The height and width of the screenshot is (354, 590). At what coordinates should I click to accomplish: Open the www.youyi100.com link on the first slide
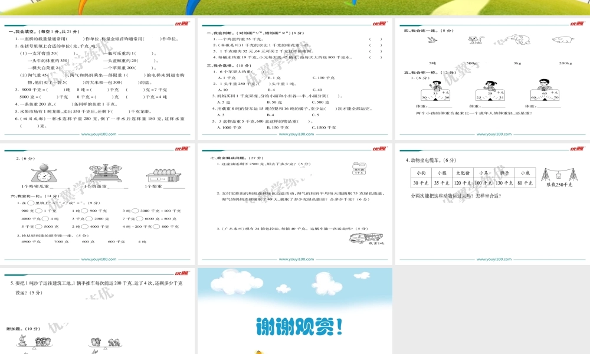click(x=98, y=133)
